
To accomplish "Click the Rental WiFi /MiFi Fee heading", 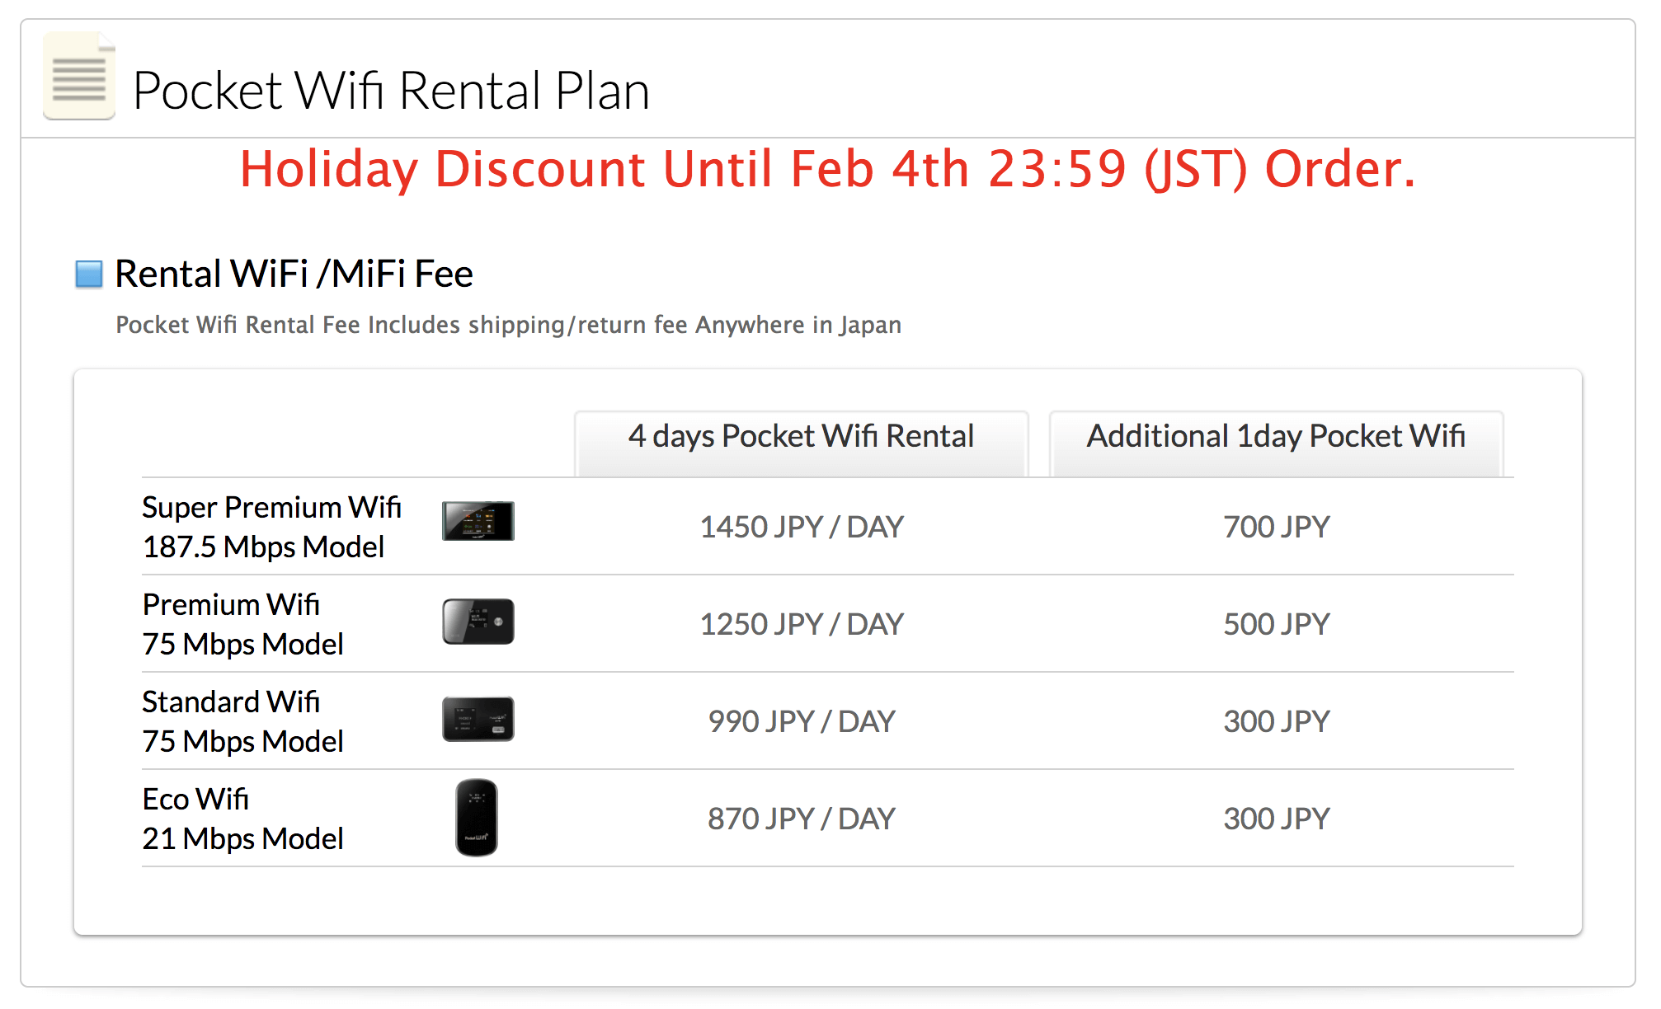I will point(294,274).
